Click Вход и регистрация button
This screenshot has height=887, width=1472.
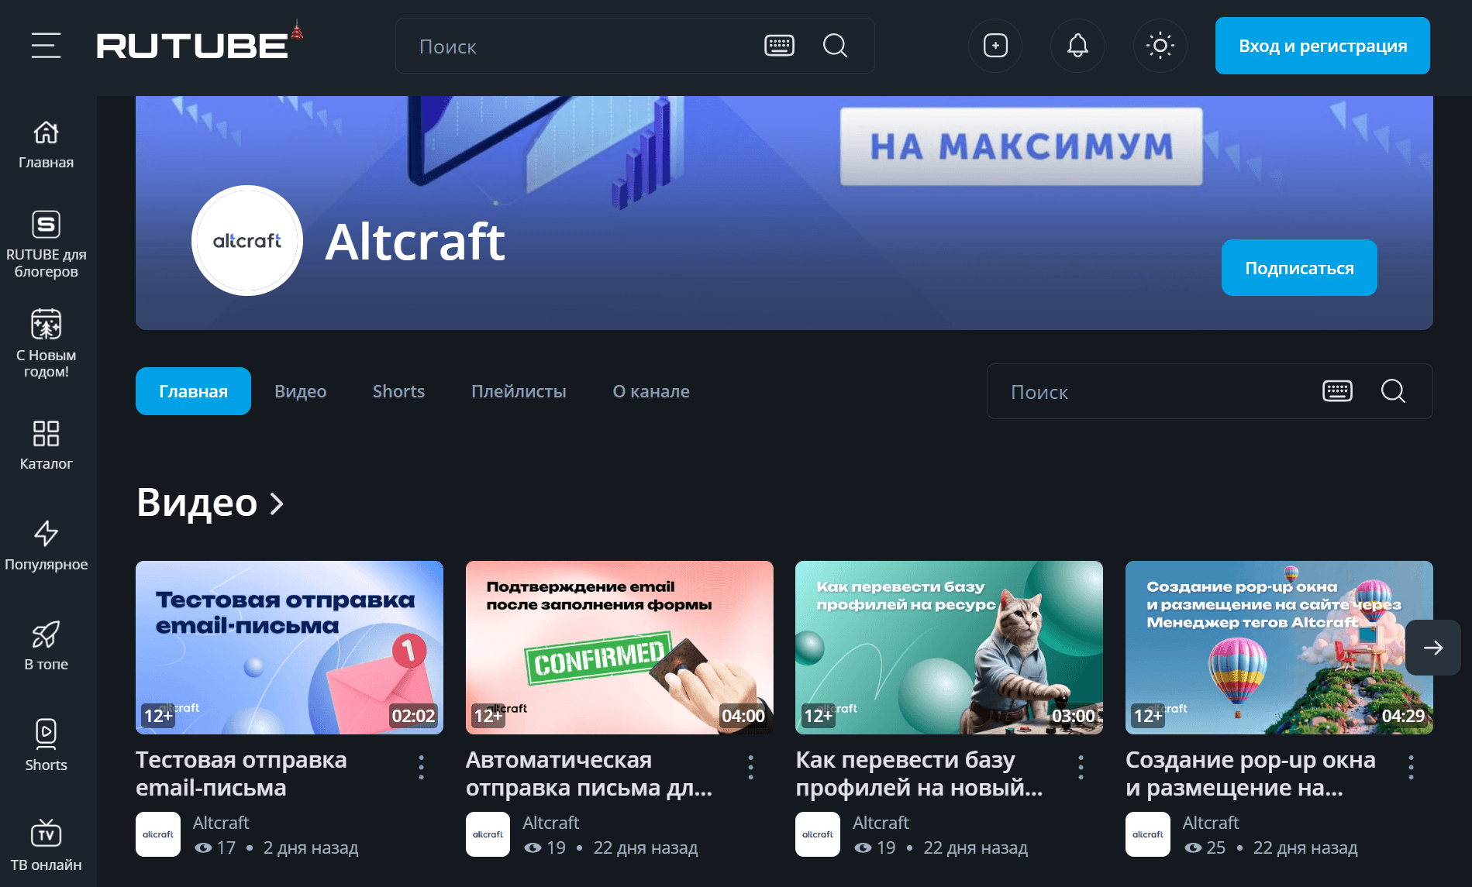[1322, 46]
